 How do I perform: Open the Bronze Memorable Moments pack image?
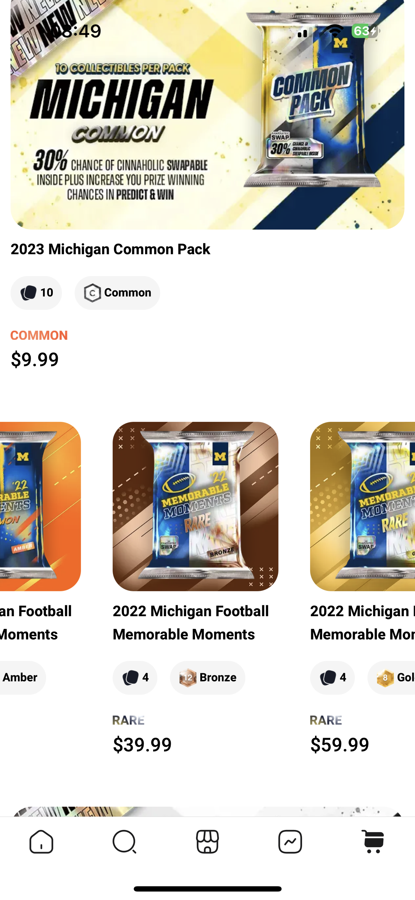tap(195, 506)
